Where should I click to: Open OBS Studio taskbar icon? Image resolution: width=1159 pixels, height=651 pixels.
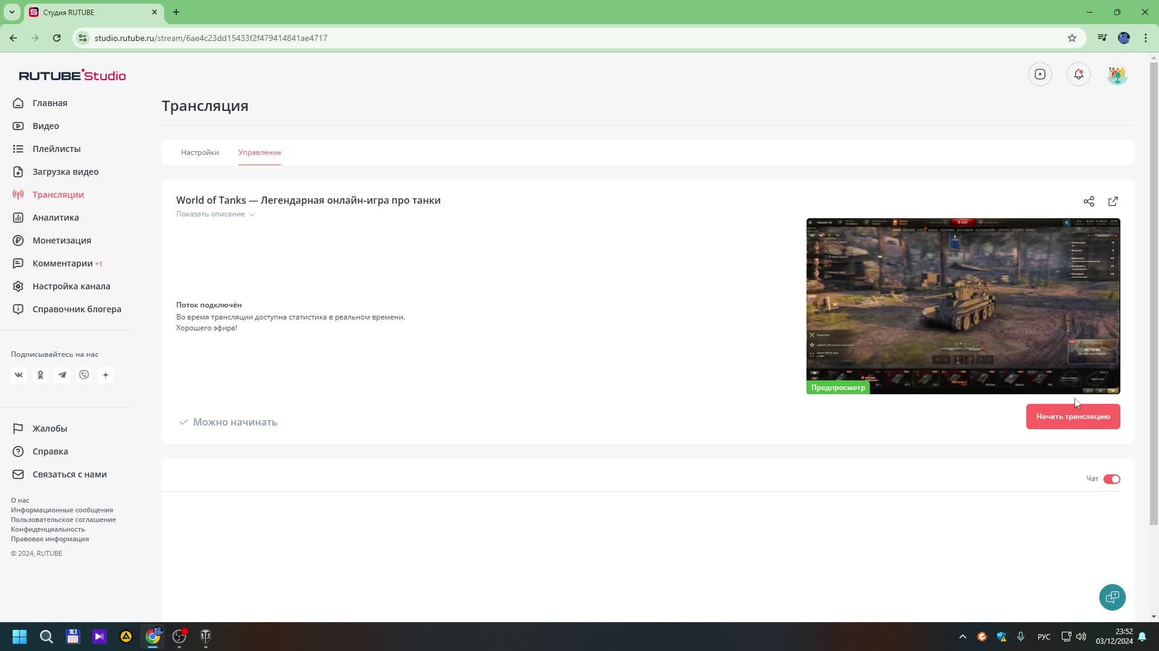pyautogui.click(x=179, y=637)
